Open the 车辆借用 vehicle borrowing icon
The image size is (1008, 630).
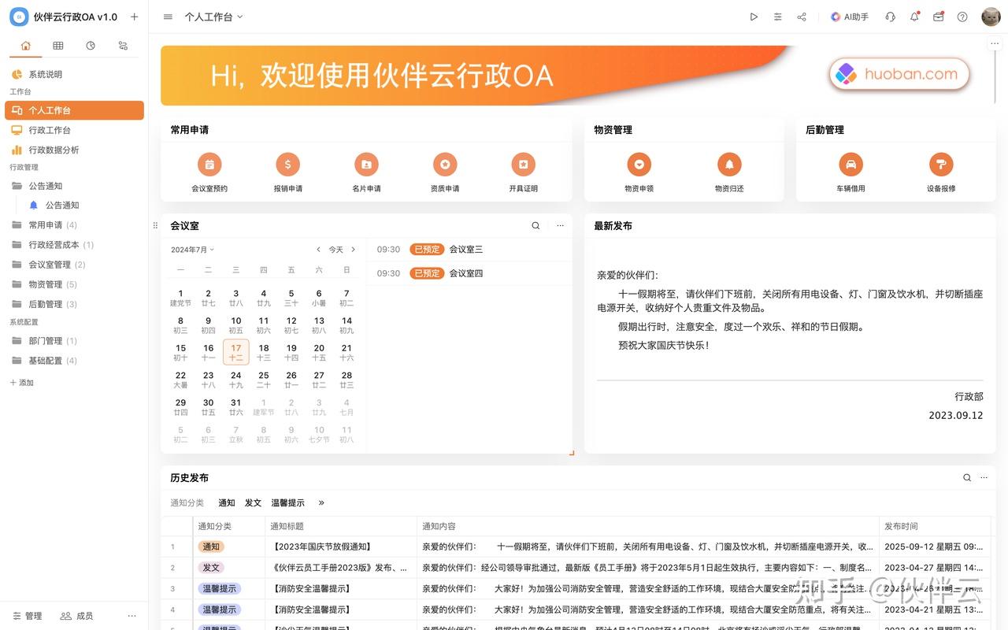[850, 164]
